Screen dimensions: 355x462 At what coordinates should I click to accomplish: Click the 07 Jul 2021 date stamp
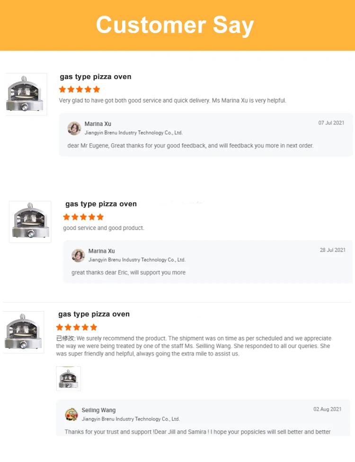[x=331, y=123]
